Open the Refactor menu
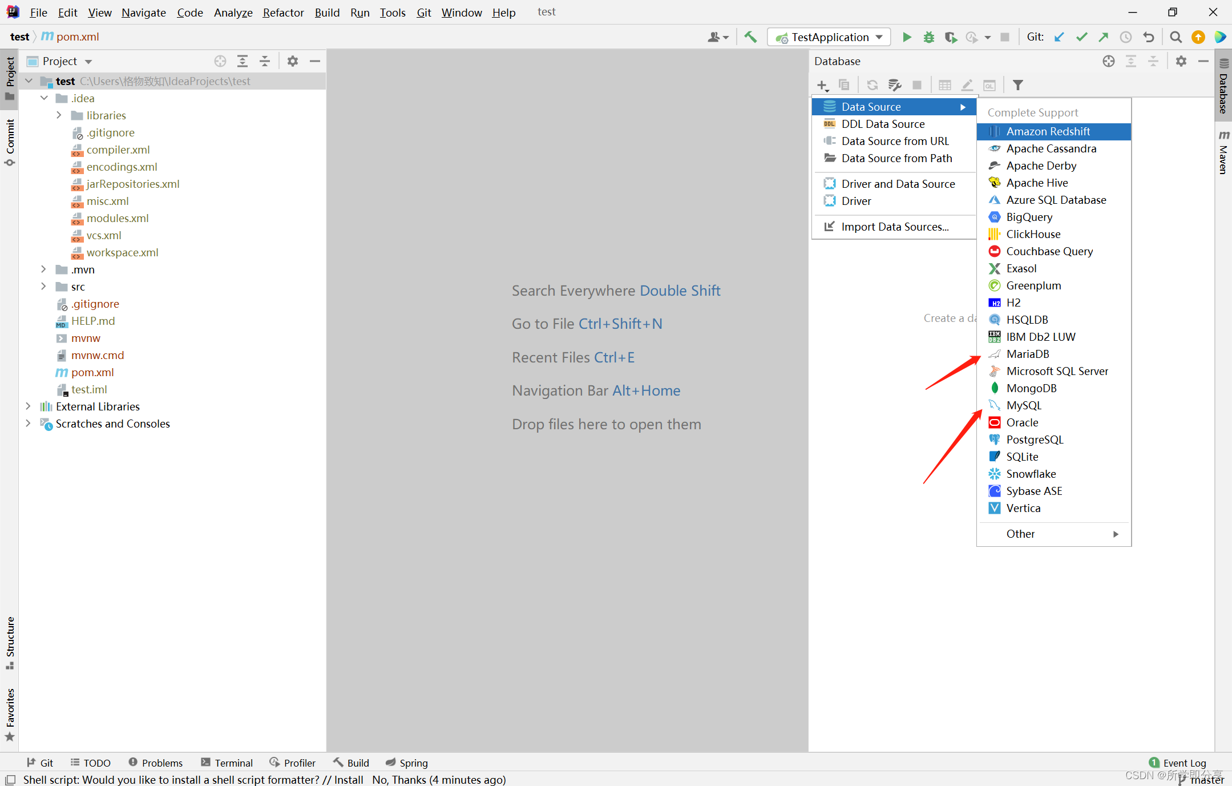 [x=283, y=12]
